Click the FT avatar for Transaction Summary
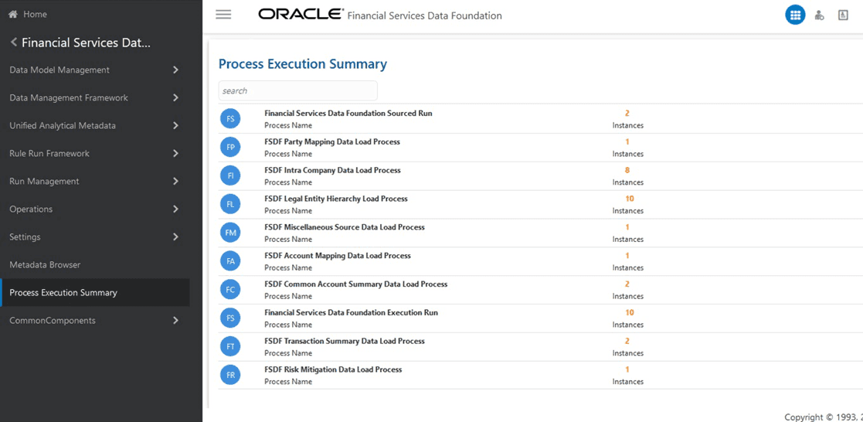Image resolution: width=863 pixels, height=422 pixels. pos(230,347)
